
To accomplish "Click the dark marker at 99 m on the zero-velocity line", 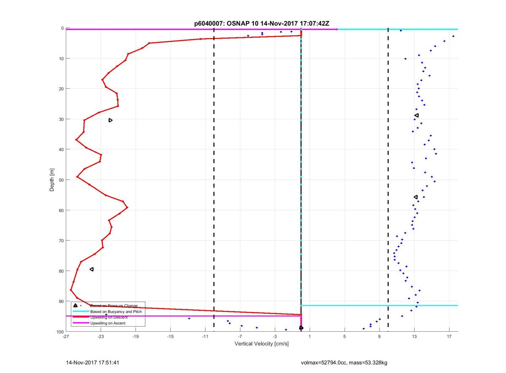I will tap(301, 327).
